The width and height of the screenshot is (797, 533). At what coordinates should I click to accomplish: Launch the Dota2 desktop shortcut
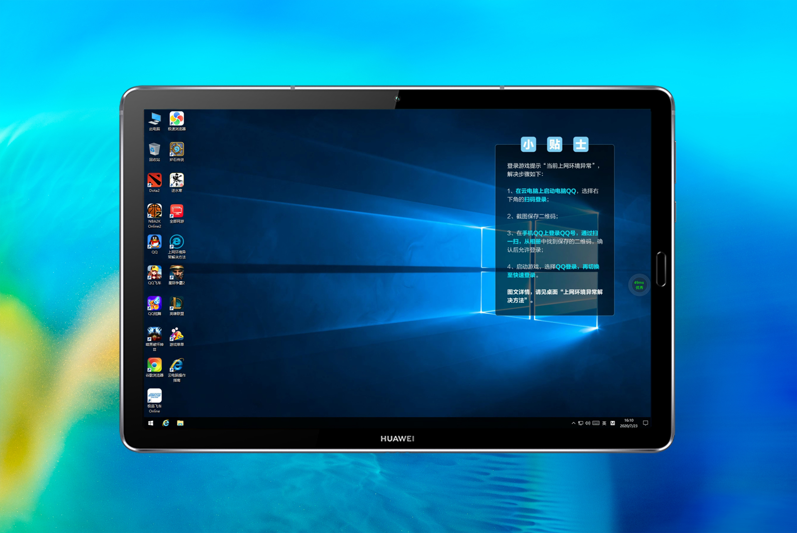pos(154,183)
